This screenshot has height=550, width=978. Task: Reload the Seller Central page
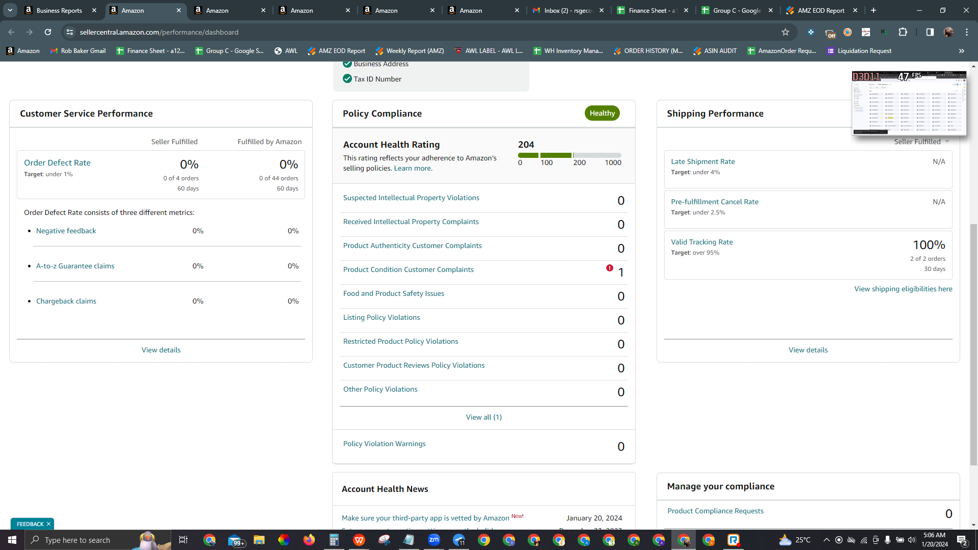coord(48,32)
